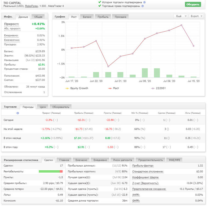Viewport: 209px width, 206px height.
Task: Click В этом месяце growth +2.16%
Action: click(x=45, y=138)
